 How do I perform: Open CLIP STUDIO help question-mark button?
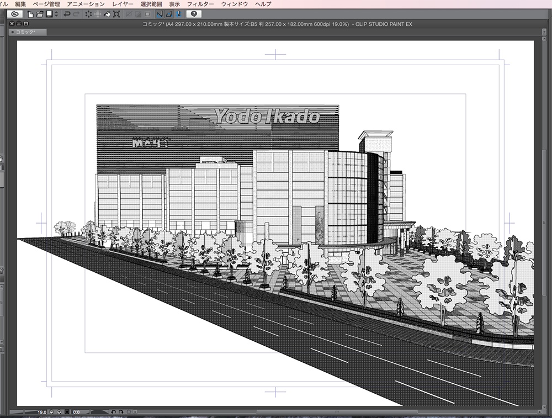click(194, 14)
